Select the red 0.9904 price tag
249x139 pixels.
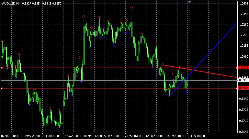point(243,88)
